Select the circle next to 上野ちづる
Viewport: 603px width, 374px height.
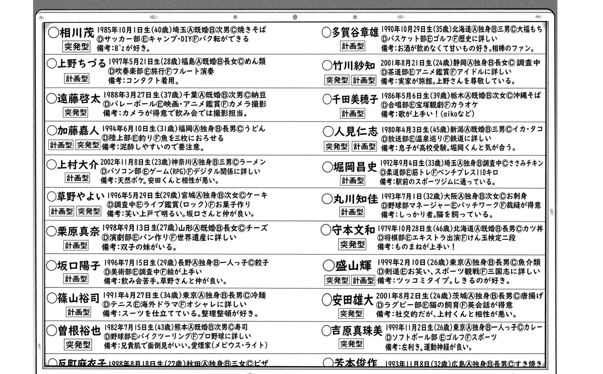point(52,64)
